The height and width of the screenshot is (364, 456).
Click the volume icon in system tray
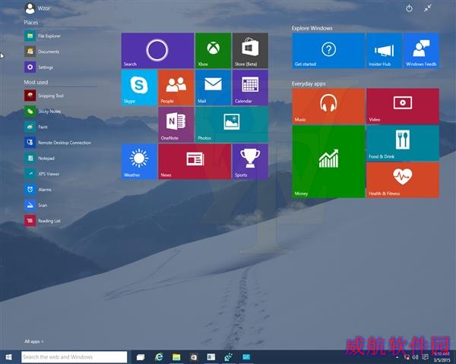415,357
